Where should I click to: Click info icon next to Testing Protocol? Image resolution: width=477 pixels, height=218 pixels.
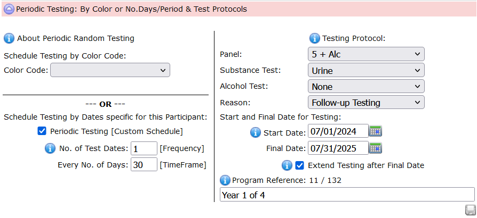[315, 38]
